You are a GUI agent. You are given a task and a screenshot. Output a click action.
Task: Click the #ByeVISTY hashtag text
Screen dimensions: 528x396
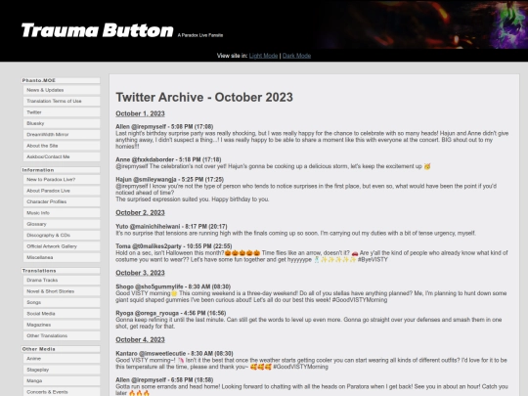tap(373, 260)
